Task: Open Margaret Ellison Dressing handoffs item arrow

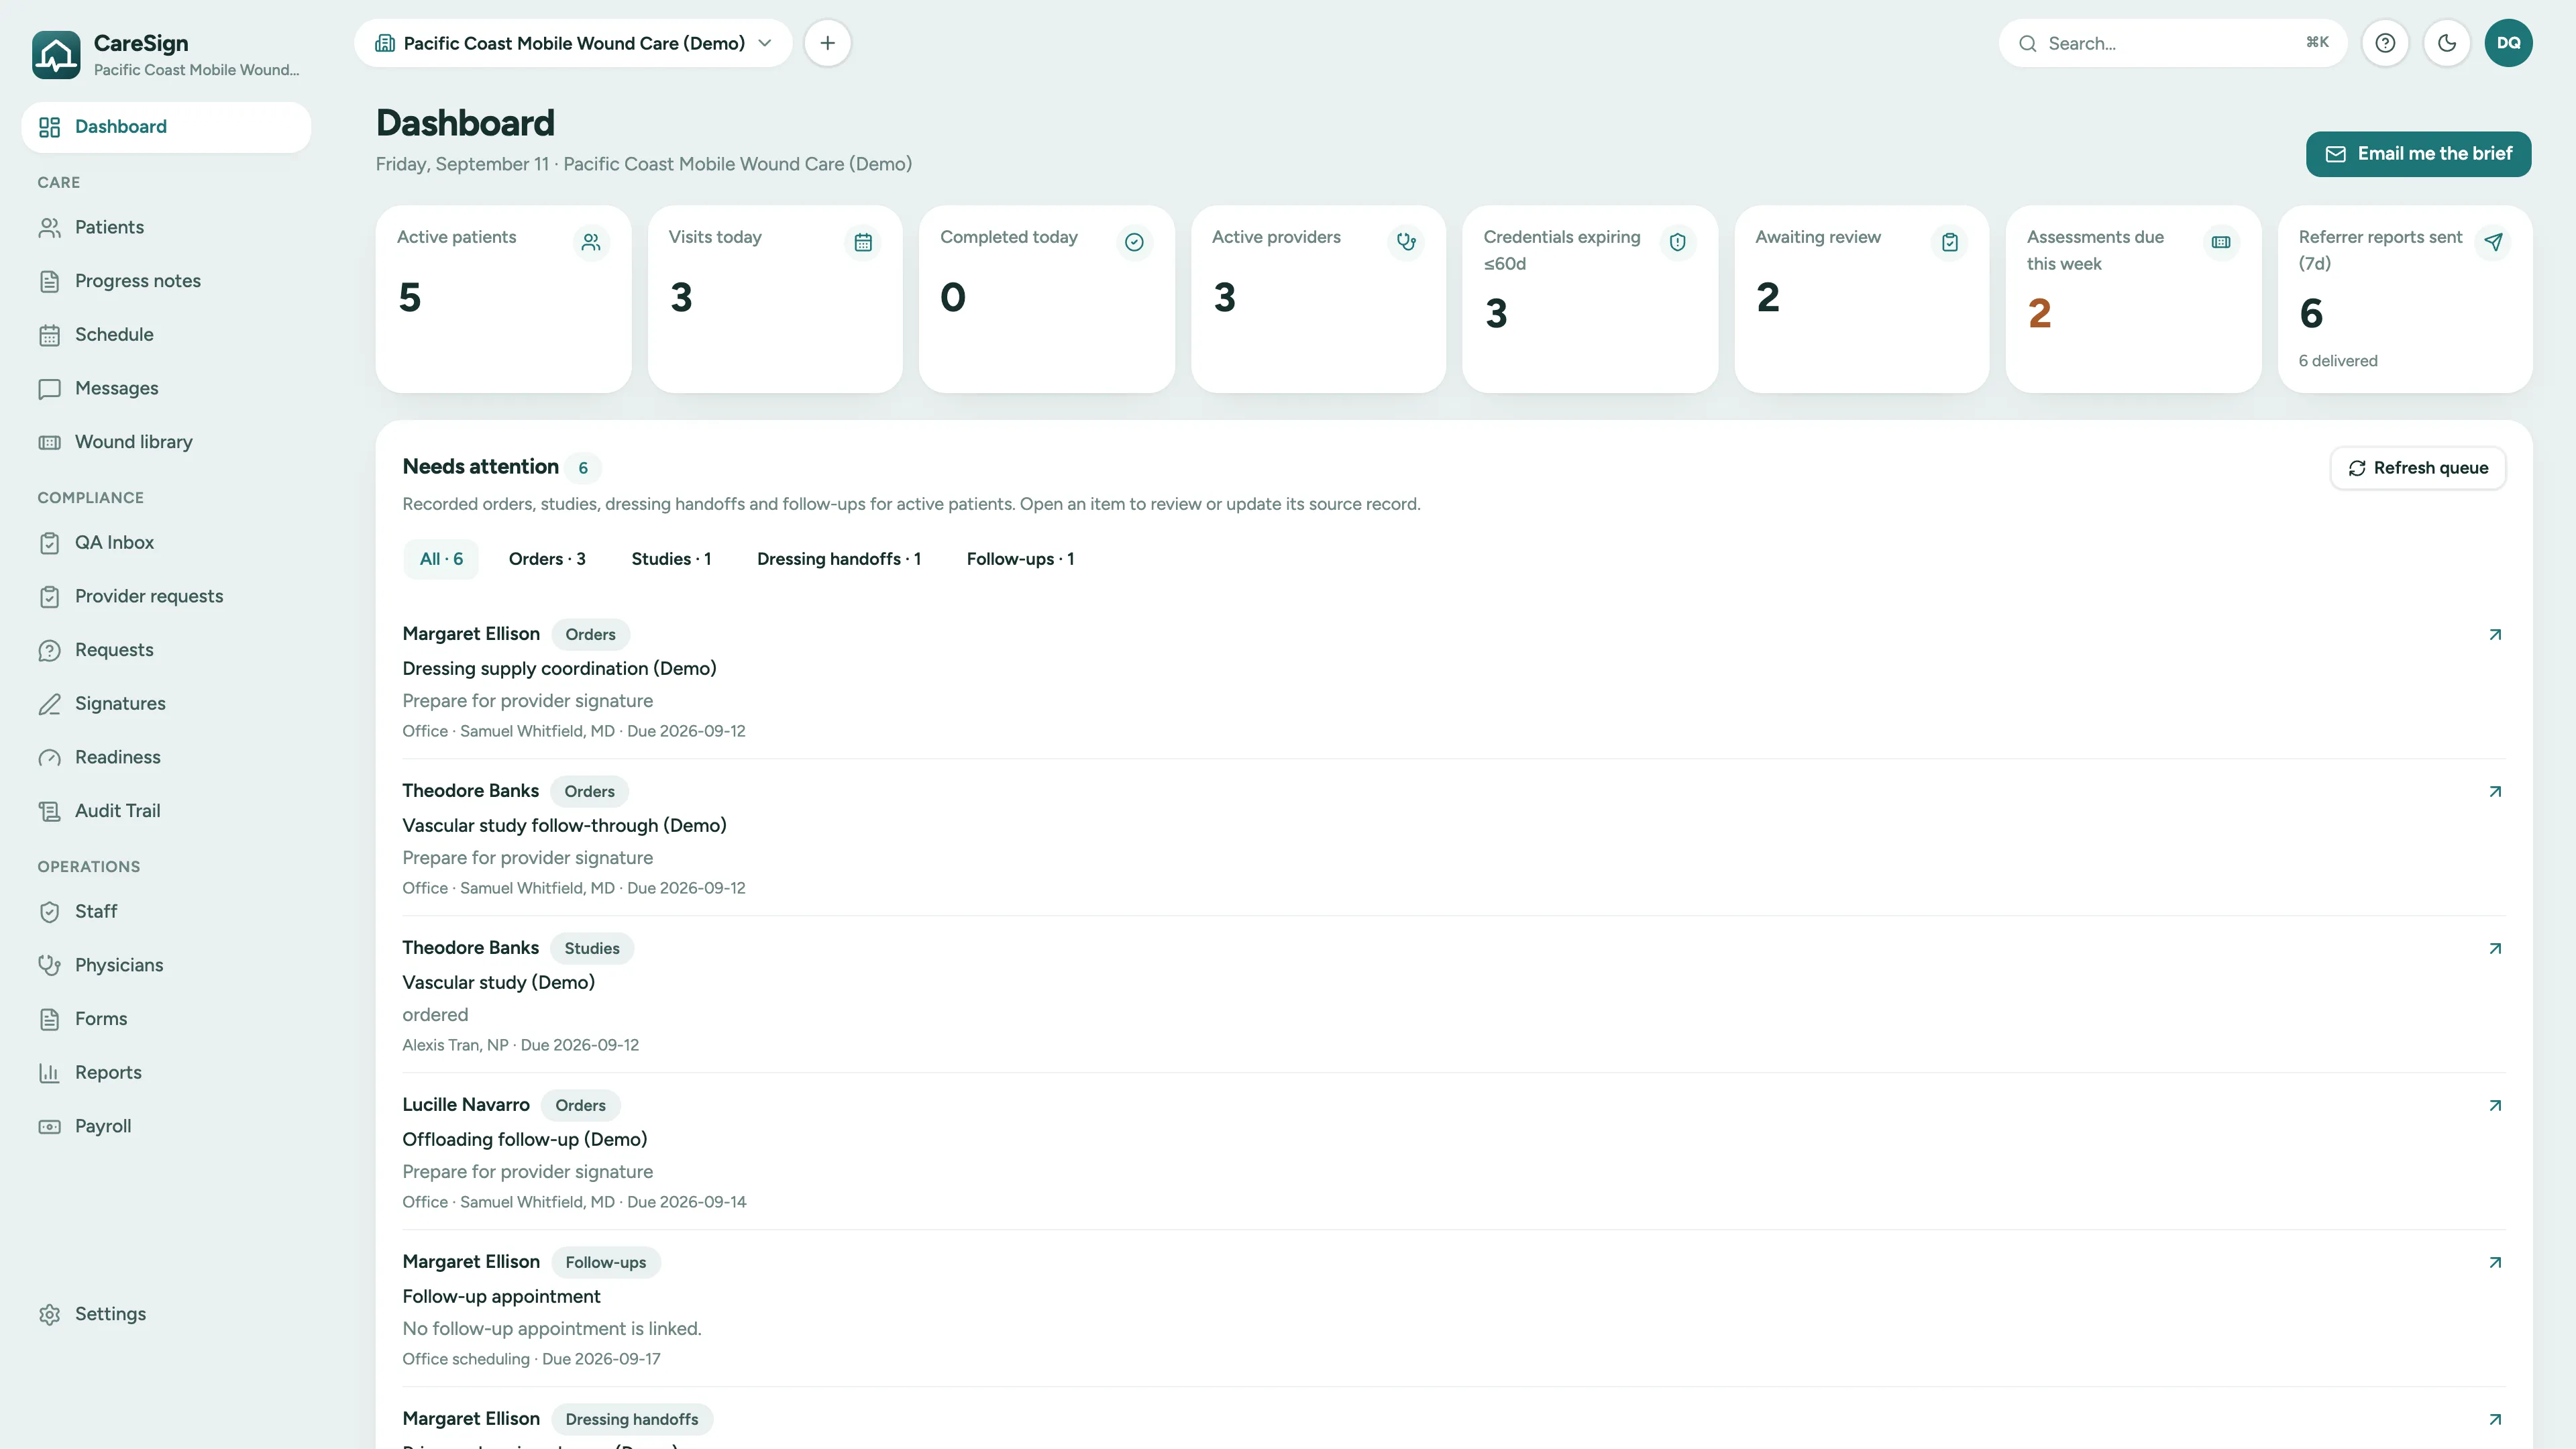Action: pyautogui.click(x=2495, y=1420)
